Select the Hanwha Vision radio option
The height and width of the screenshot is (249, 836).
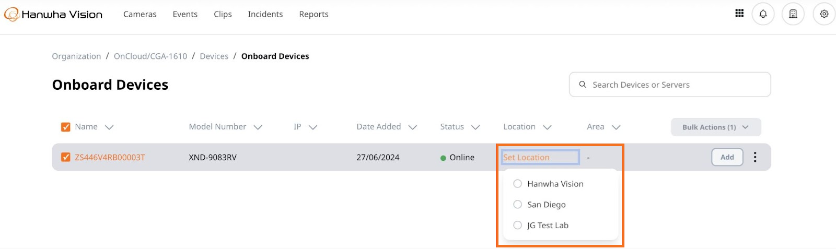517,184
